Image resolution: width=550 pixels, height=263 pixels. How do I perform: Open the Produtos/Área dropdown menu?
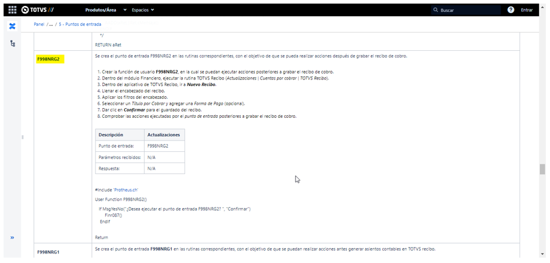(106, 10)
